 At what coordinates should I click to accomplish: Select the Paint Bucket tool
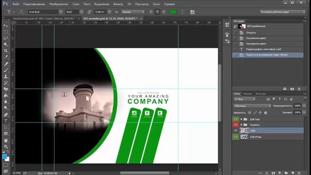6,95
